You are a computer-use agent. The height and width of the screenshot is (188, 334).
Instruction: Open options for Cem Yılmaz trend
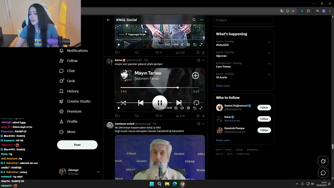click(x=269, y=64)
